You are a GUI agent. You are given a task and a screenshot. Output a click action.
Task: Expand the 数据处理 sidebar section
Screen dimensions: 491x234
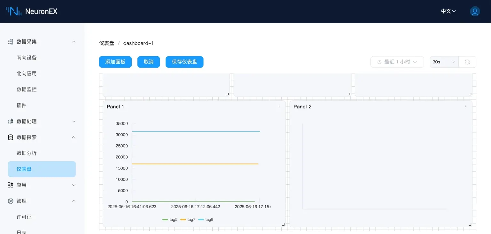[x=42, y=121]
